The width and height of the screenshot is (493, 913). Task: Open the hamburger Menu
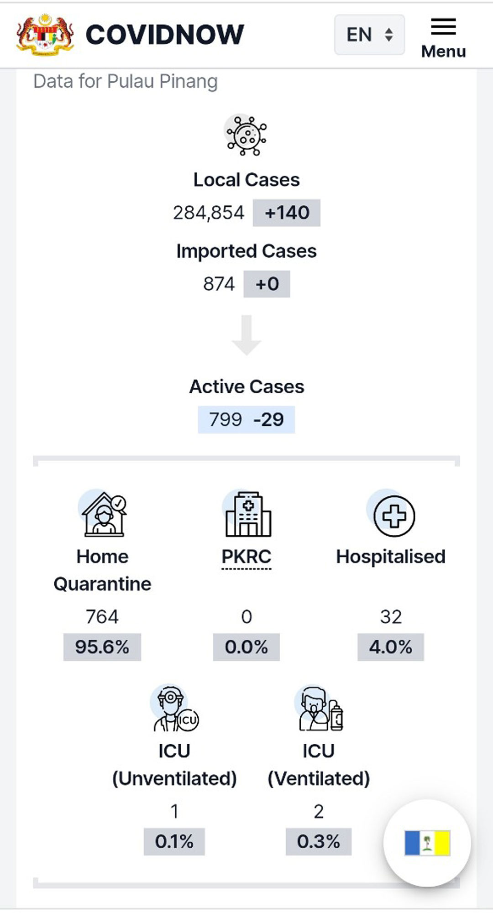tap(443, 38)
